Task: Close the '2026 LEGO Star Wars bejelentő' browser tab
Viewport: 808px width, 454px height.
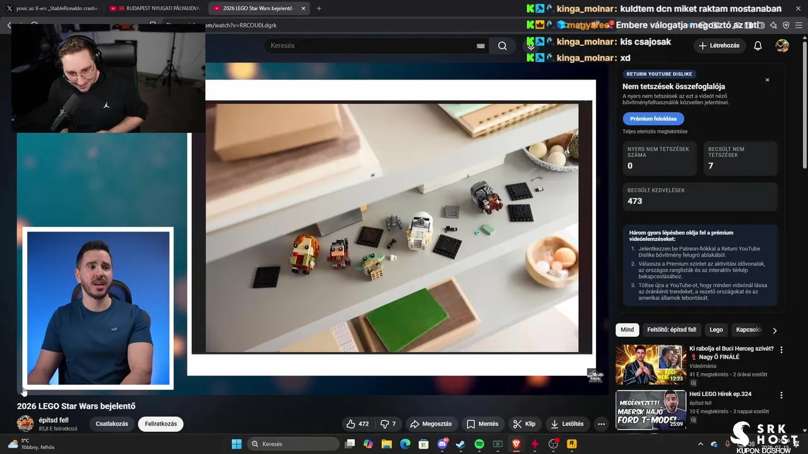Action: point(304,8)
